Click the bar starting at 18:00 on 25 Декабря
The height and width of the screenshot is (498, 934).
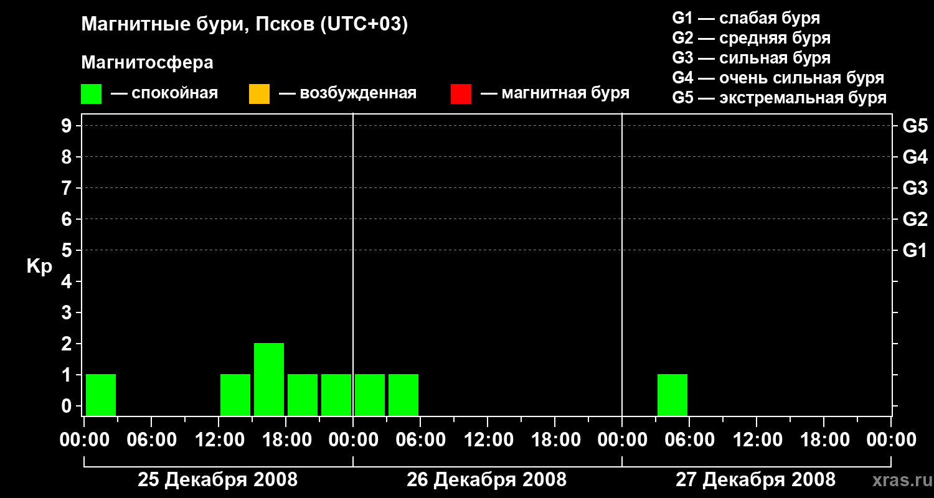tap(303, 395)
